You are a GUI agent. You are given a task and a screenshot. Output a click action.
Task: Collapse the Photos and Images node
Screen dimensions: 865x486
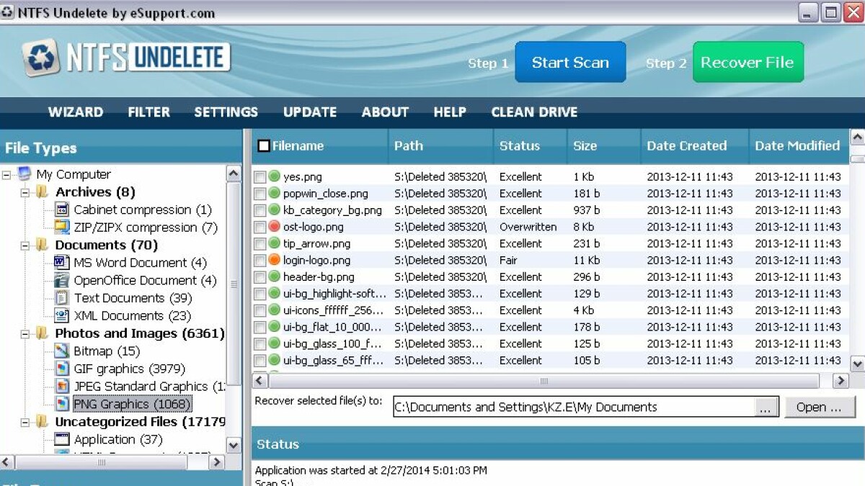click(x=25, y=334)
